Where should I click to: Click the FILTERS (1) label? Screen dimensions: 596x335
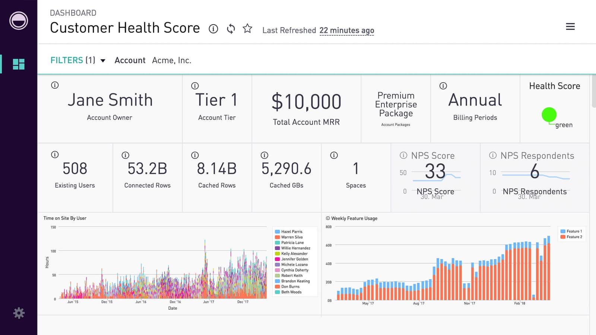pos(73,60)
